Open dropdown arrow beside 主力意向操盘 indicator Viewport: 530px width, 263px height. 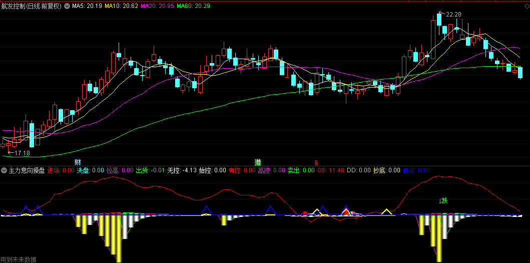coord(4,170)
